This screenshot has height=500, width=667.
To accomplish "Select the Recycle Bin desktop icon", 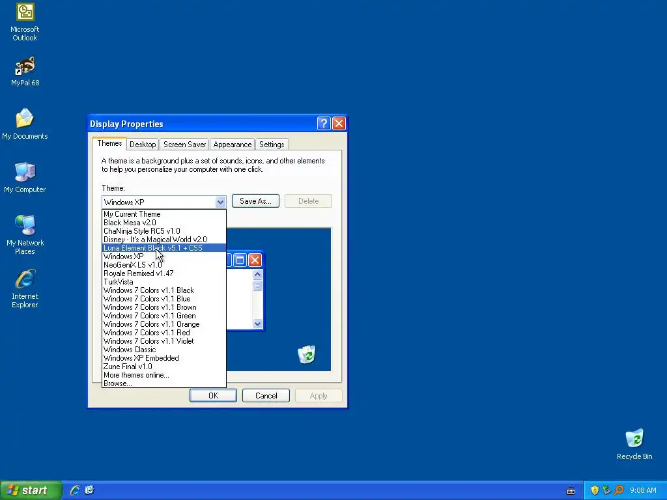I will point(634,444).
